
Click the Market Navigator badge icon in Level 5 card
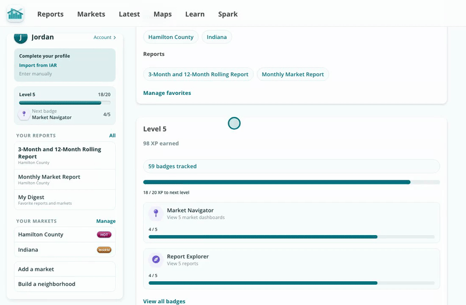156,213
